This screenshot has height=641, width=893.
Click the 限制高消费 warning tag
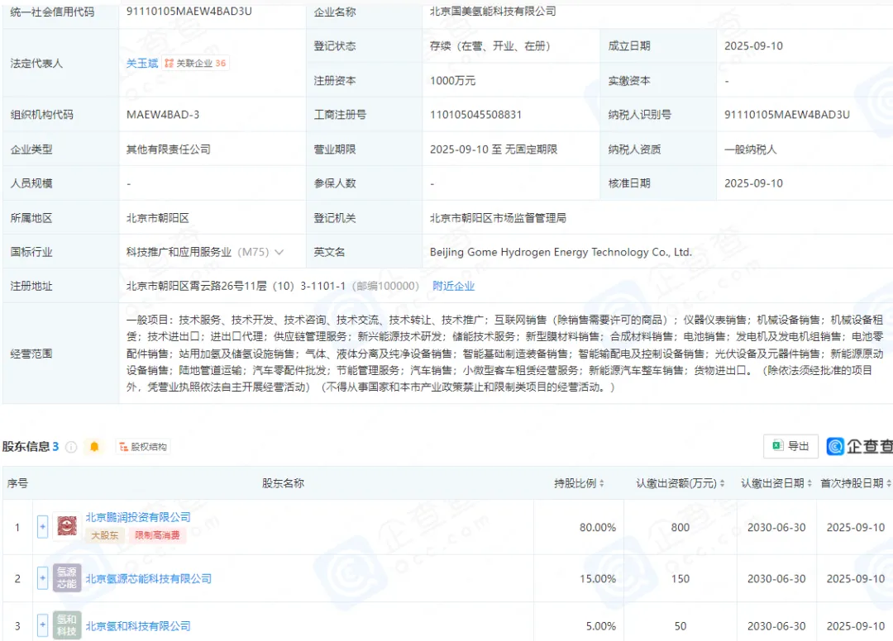point(157,535)
